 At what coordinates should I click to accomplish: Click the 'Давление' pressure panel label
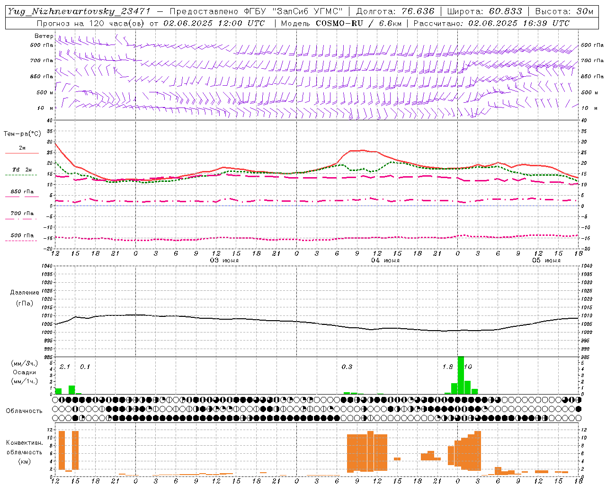25,293
